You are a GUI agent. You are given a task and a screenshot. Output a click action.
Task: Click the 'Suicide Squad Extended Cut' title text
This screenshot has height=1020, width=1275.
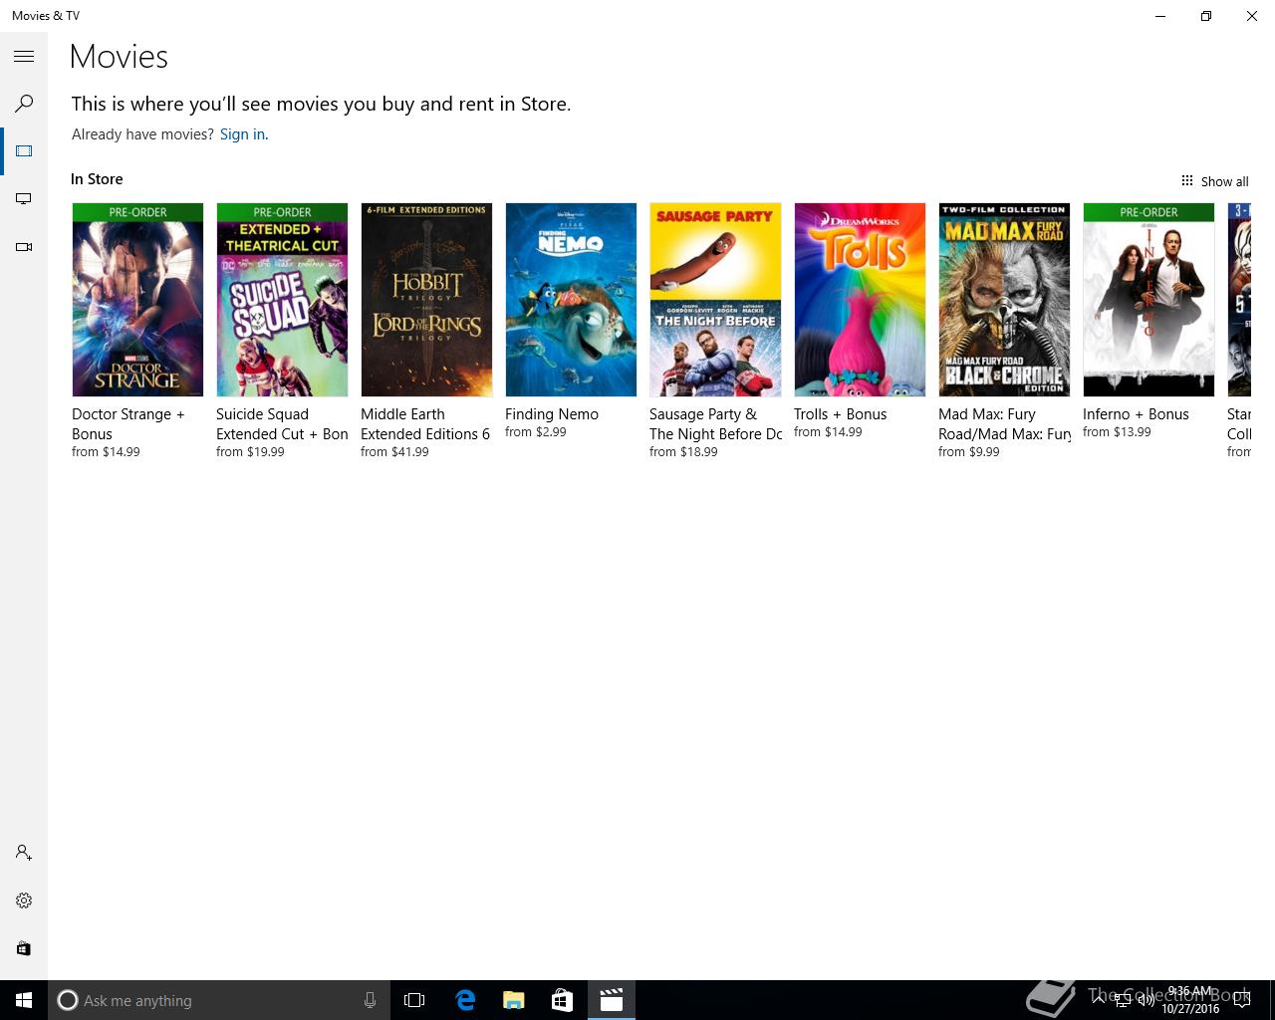(282, 424)
